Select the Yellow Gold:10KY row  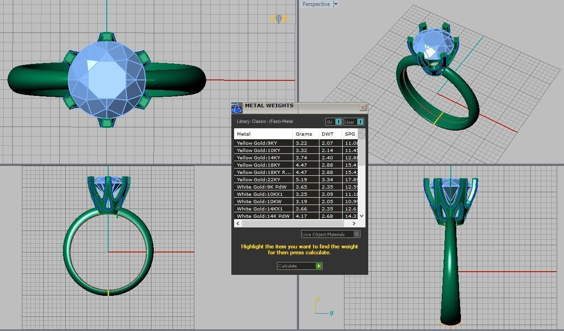click(x=296, y=150)
